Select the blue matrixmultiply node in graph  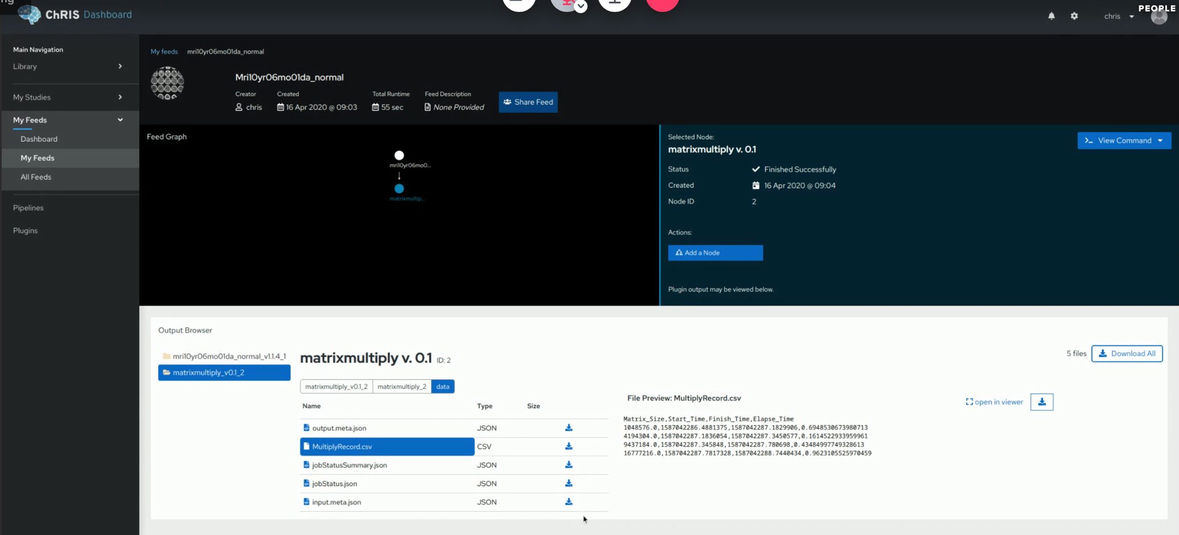point(399,188)
